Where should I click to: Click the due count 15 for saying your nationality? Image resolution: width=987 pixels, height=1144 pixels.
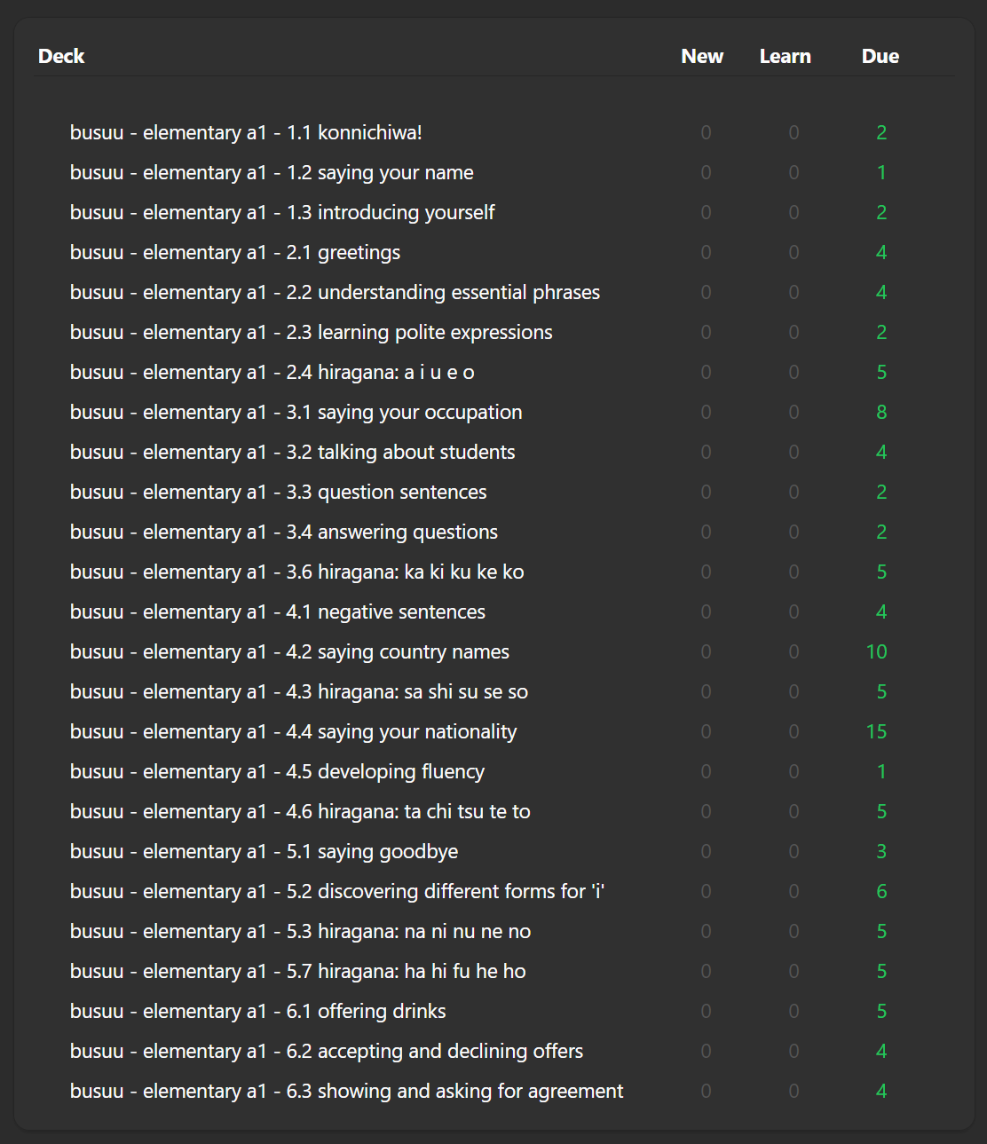[x=876, y=732]
